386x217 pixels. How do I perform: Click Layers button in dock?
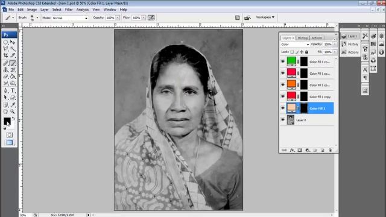[x=350, y=36]
